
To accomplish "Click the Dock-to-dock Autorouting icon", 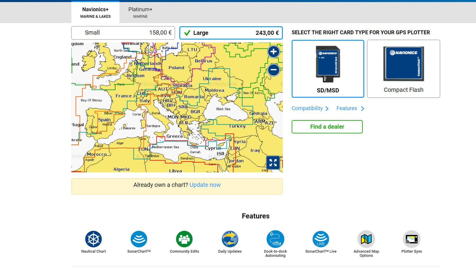I will 275,239.
